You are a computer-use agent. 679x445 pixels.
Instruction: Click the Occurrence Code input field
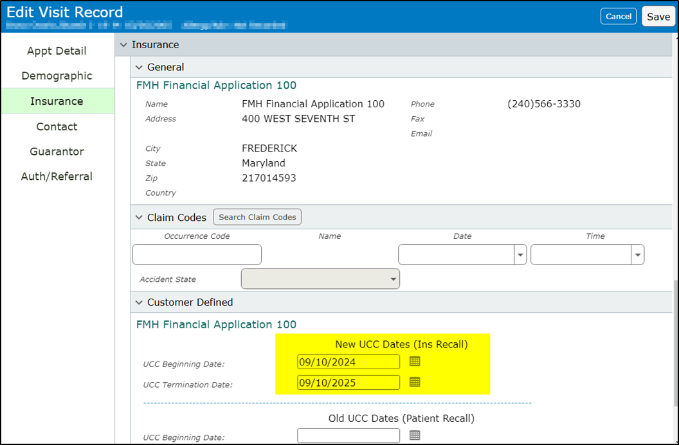197,255
